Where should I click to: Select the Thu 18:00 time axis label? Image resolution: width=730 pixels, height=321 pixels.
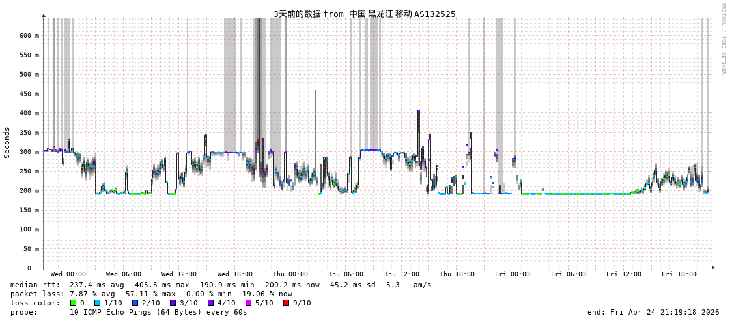(456, 274)
